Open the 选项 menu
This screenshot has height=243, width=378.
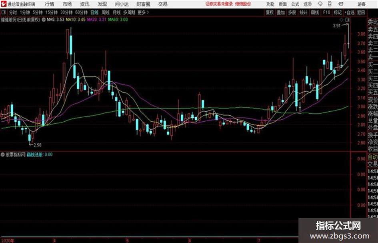[307, 4]
